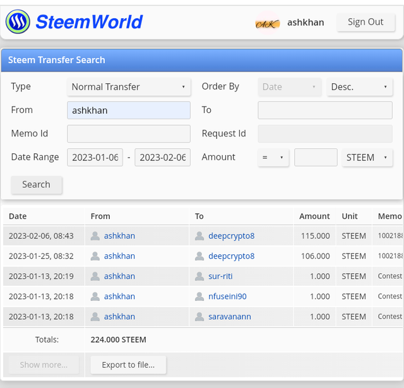This screenshot has height=388, width=404.
Task: Click the Amount column header
Action: point(314,216)
